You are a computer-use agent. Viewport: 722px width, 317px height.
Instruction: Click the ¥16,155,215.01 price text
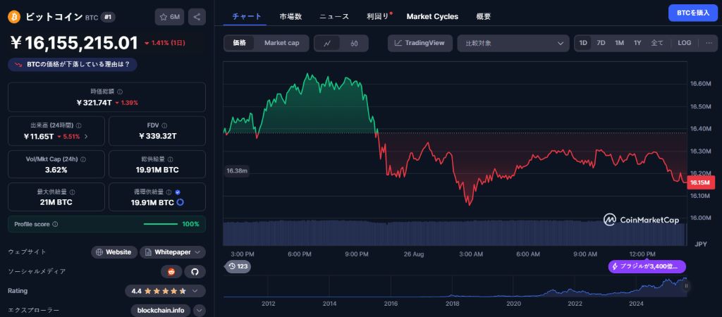73,43
